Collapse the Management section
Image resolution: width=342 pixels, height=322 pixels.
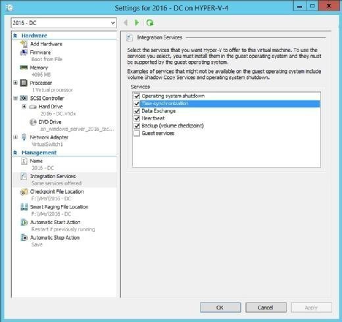tap(15, 152)
